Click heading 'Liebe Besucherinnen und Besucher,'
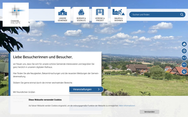The image size is (188, 117). click(x=43, y=57)
